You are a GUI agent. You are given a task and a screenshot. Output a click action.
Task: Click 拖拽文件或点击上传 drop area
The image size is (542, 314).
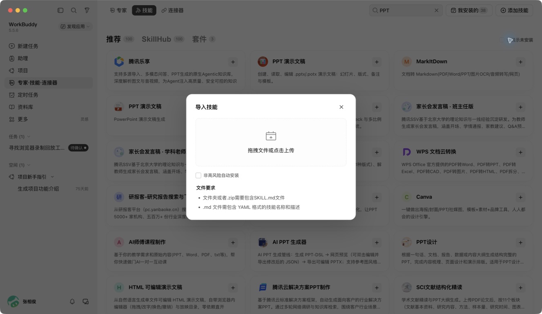(x=271, y=142)
